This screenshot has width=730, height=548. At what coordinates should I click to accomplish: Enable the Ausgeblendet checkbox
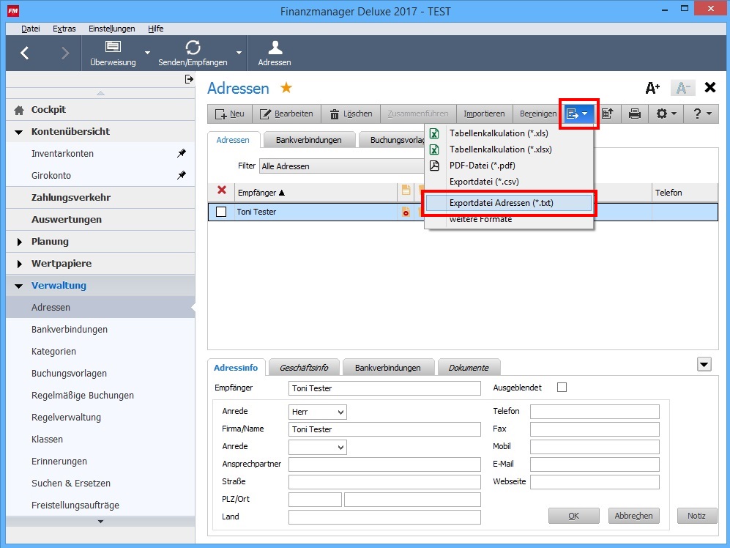pyautogui.click(x=562, y=388)
